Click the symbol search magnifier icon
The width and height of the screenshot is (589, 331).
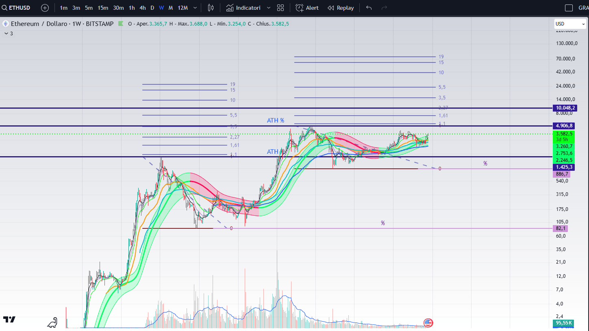pos(4,8)
